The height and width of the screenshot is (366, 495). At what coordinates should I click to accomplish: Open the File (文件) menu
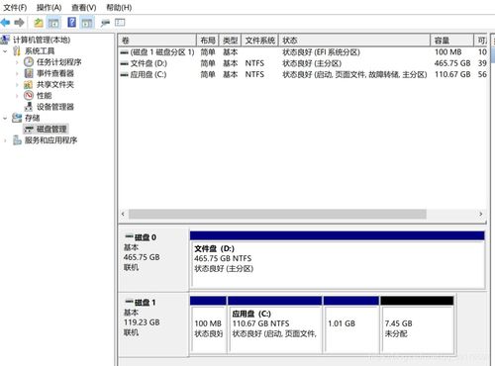click(x=15, y=7)
